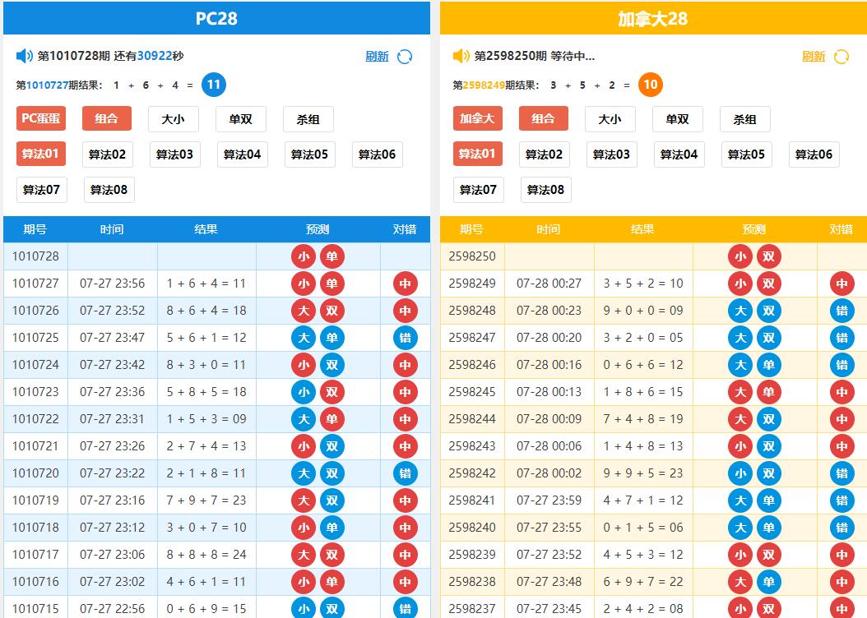Choose 算法05 in PC28 panel
The image size is (867, 618).
(309, 154)
